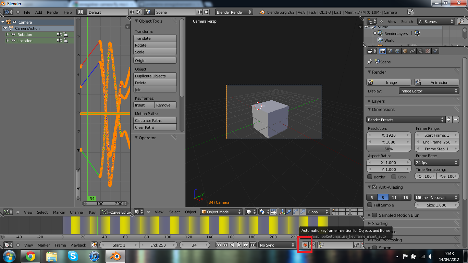Mute the Location channel speaker icon
Screen dimensions: 468x263
(59, 40)
